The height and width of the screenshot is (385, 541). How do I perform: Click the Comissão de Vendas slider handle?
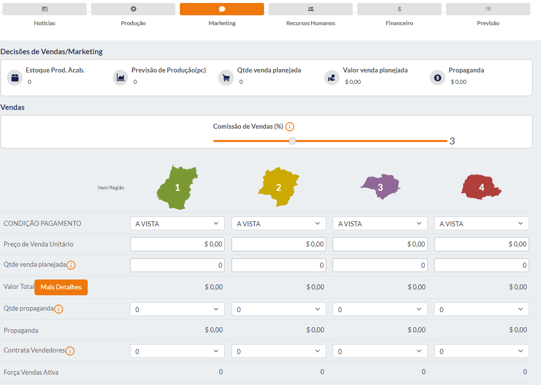click(292, 141)
